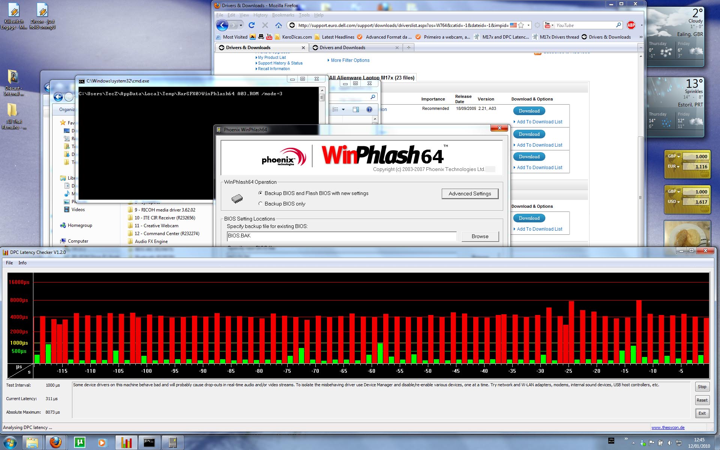Click Advanced Settings in WinPhlash64
Viewport: 720px width, 450px height.
click(x=470, y=193)
